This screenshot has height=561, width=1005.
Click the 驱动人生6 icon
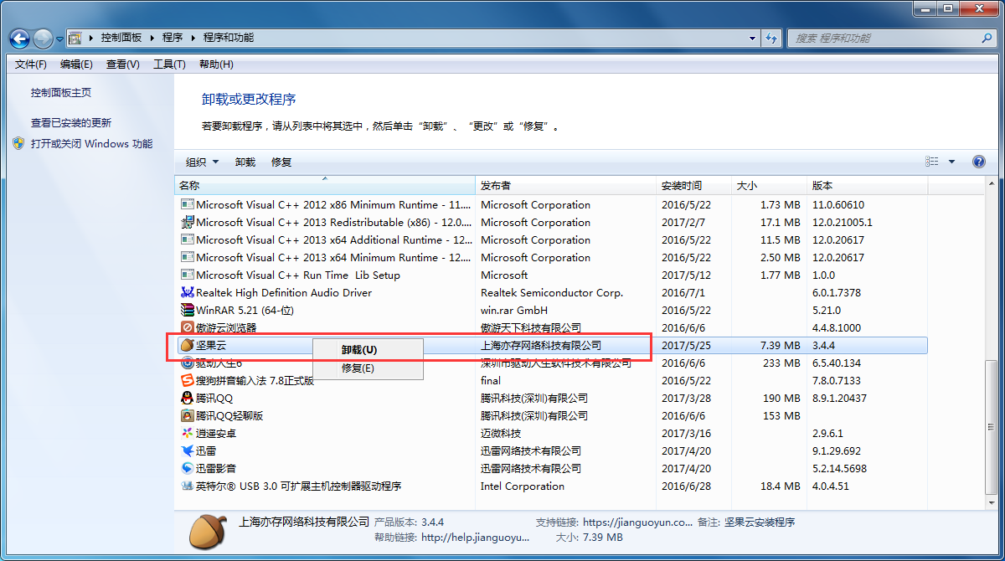pyautogui.click(x=188, y=363)
